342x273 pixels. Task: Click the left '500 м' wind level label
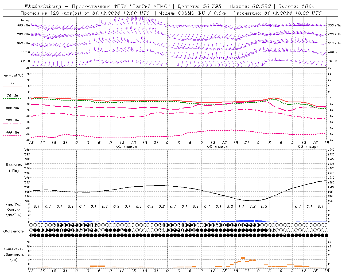tap(26, 52)
